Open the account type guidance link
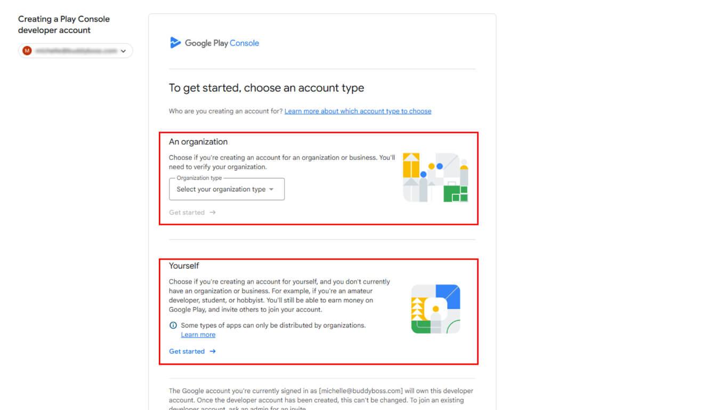Screen dimensions: 728x410 pos(358,111)
